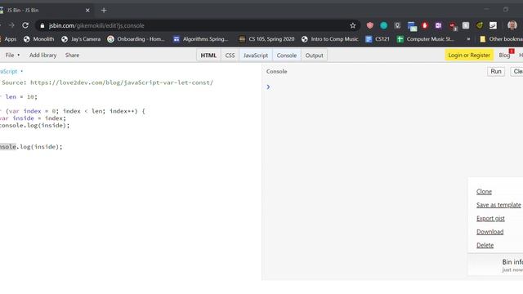Open the Chrome profile avatar

click(x=512, y=25)
